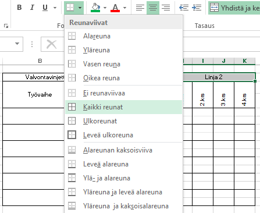Click the Valvontavinjet cell
Screen dimensions: 260x213
[x=33, y=77]
